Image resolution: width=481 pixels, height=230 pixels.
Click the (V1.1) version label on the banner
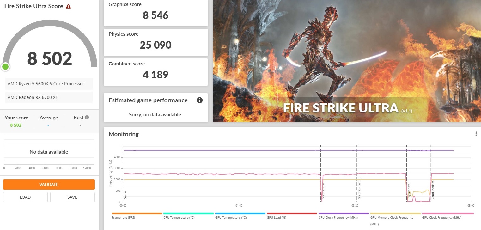pos(407,111)
